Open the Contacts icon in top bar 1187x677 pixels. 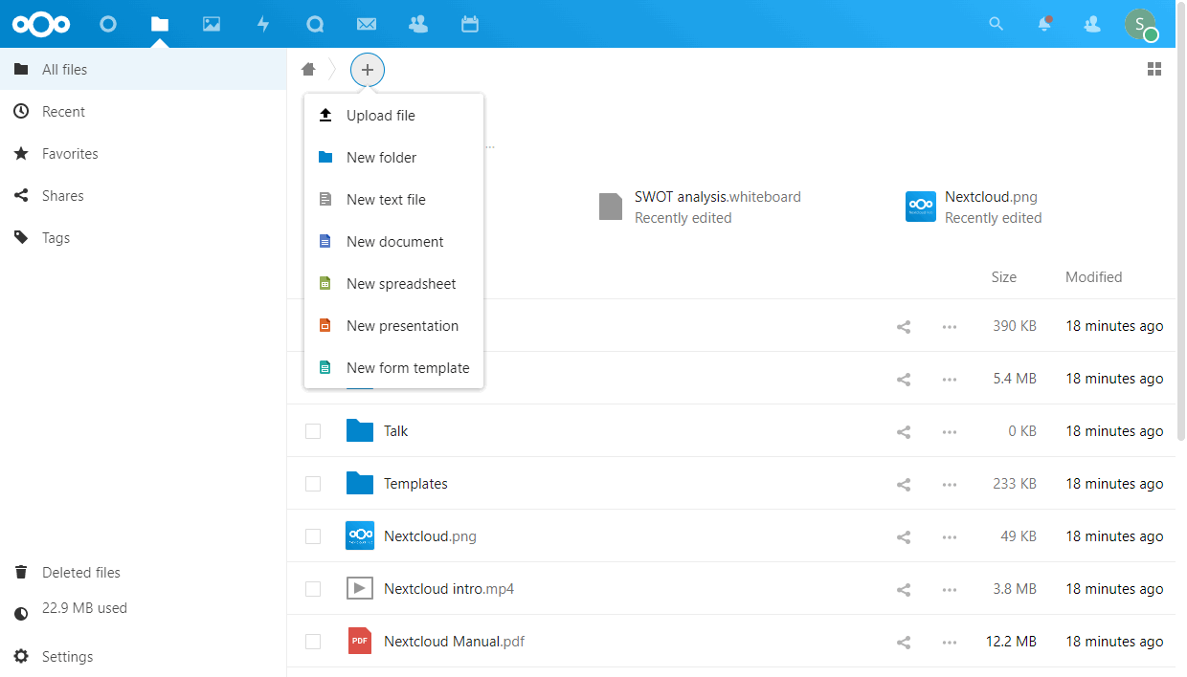point(417,24)
